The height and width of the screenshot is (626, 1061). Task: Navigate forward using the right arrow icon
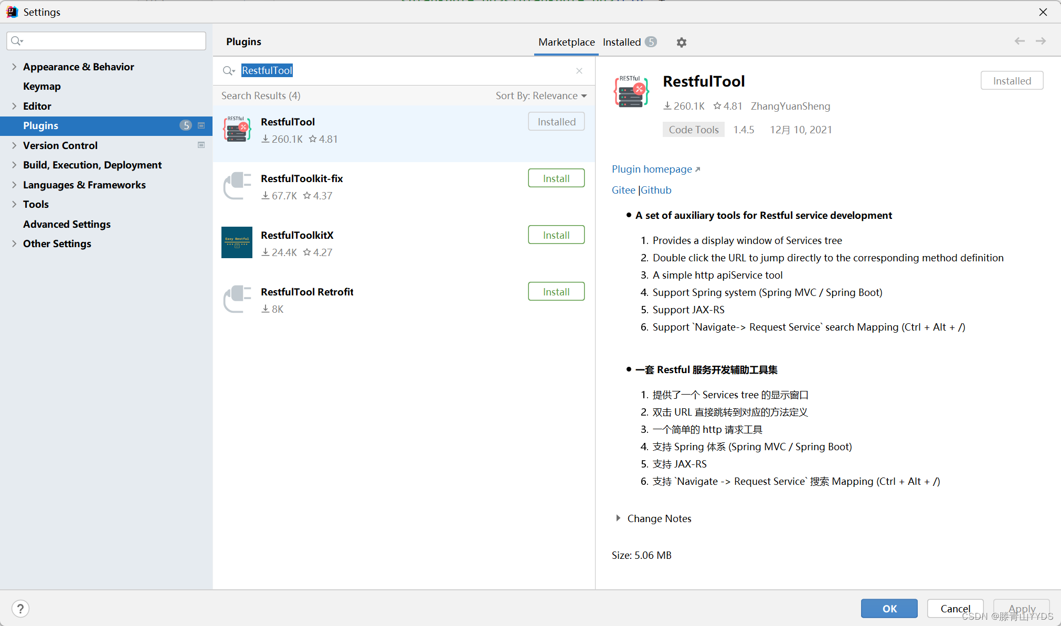point(1042,41)
